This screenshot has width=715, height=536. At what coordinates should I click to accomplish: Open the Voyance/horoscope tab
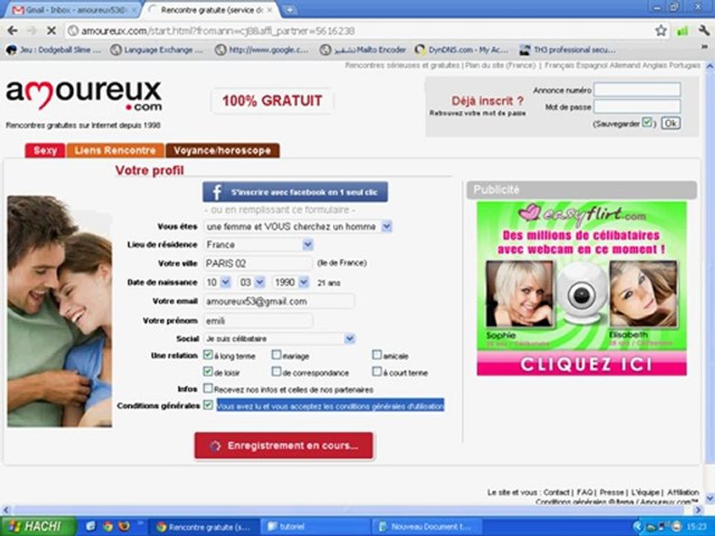click(x=222, y=150)
